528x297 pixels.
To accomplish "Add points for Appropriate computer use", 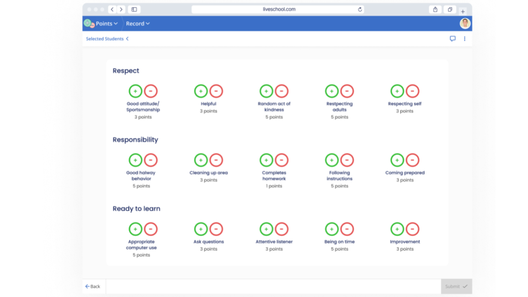I will pos(135,229).
